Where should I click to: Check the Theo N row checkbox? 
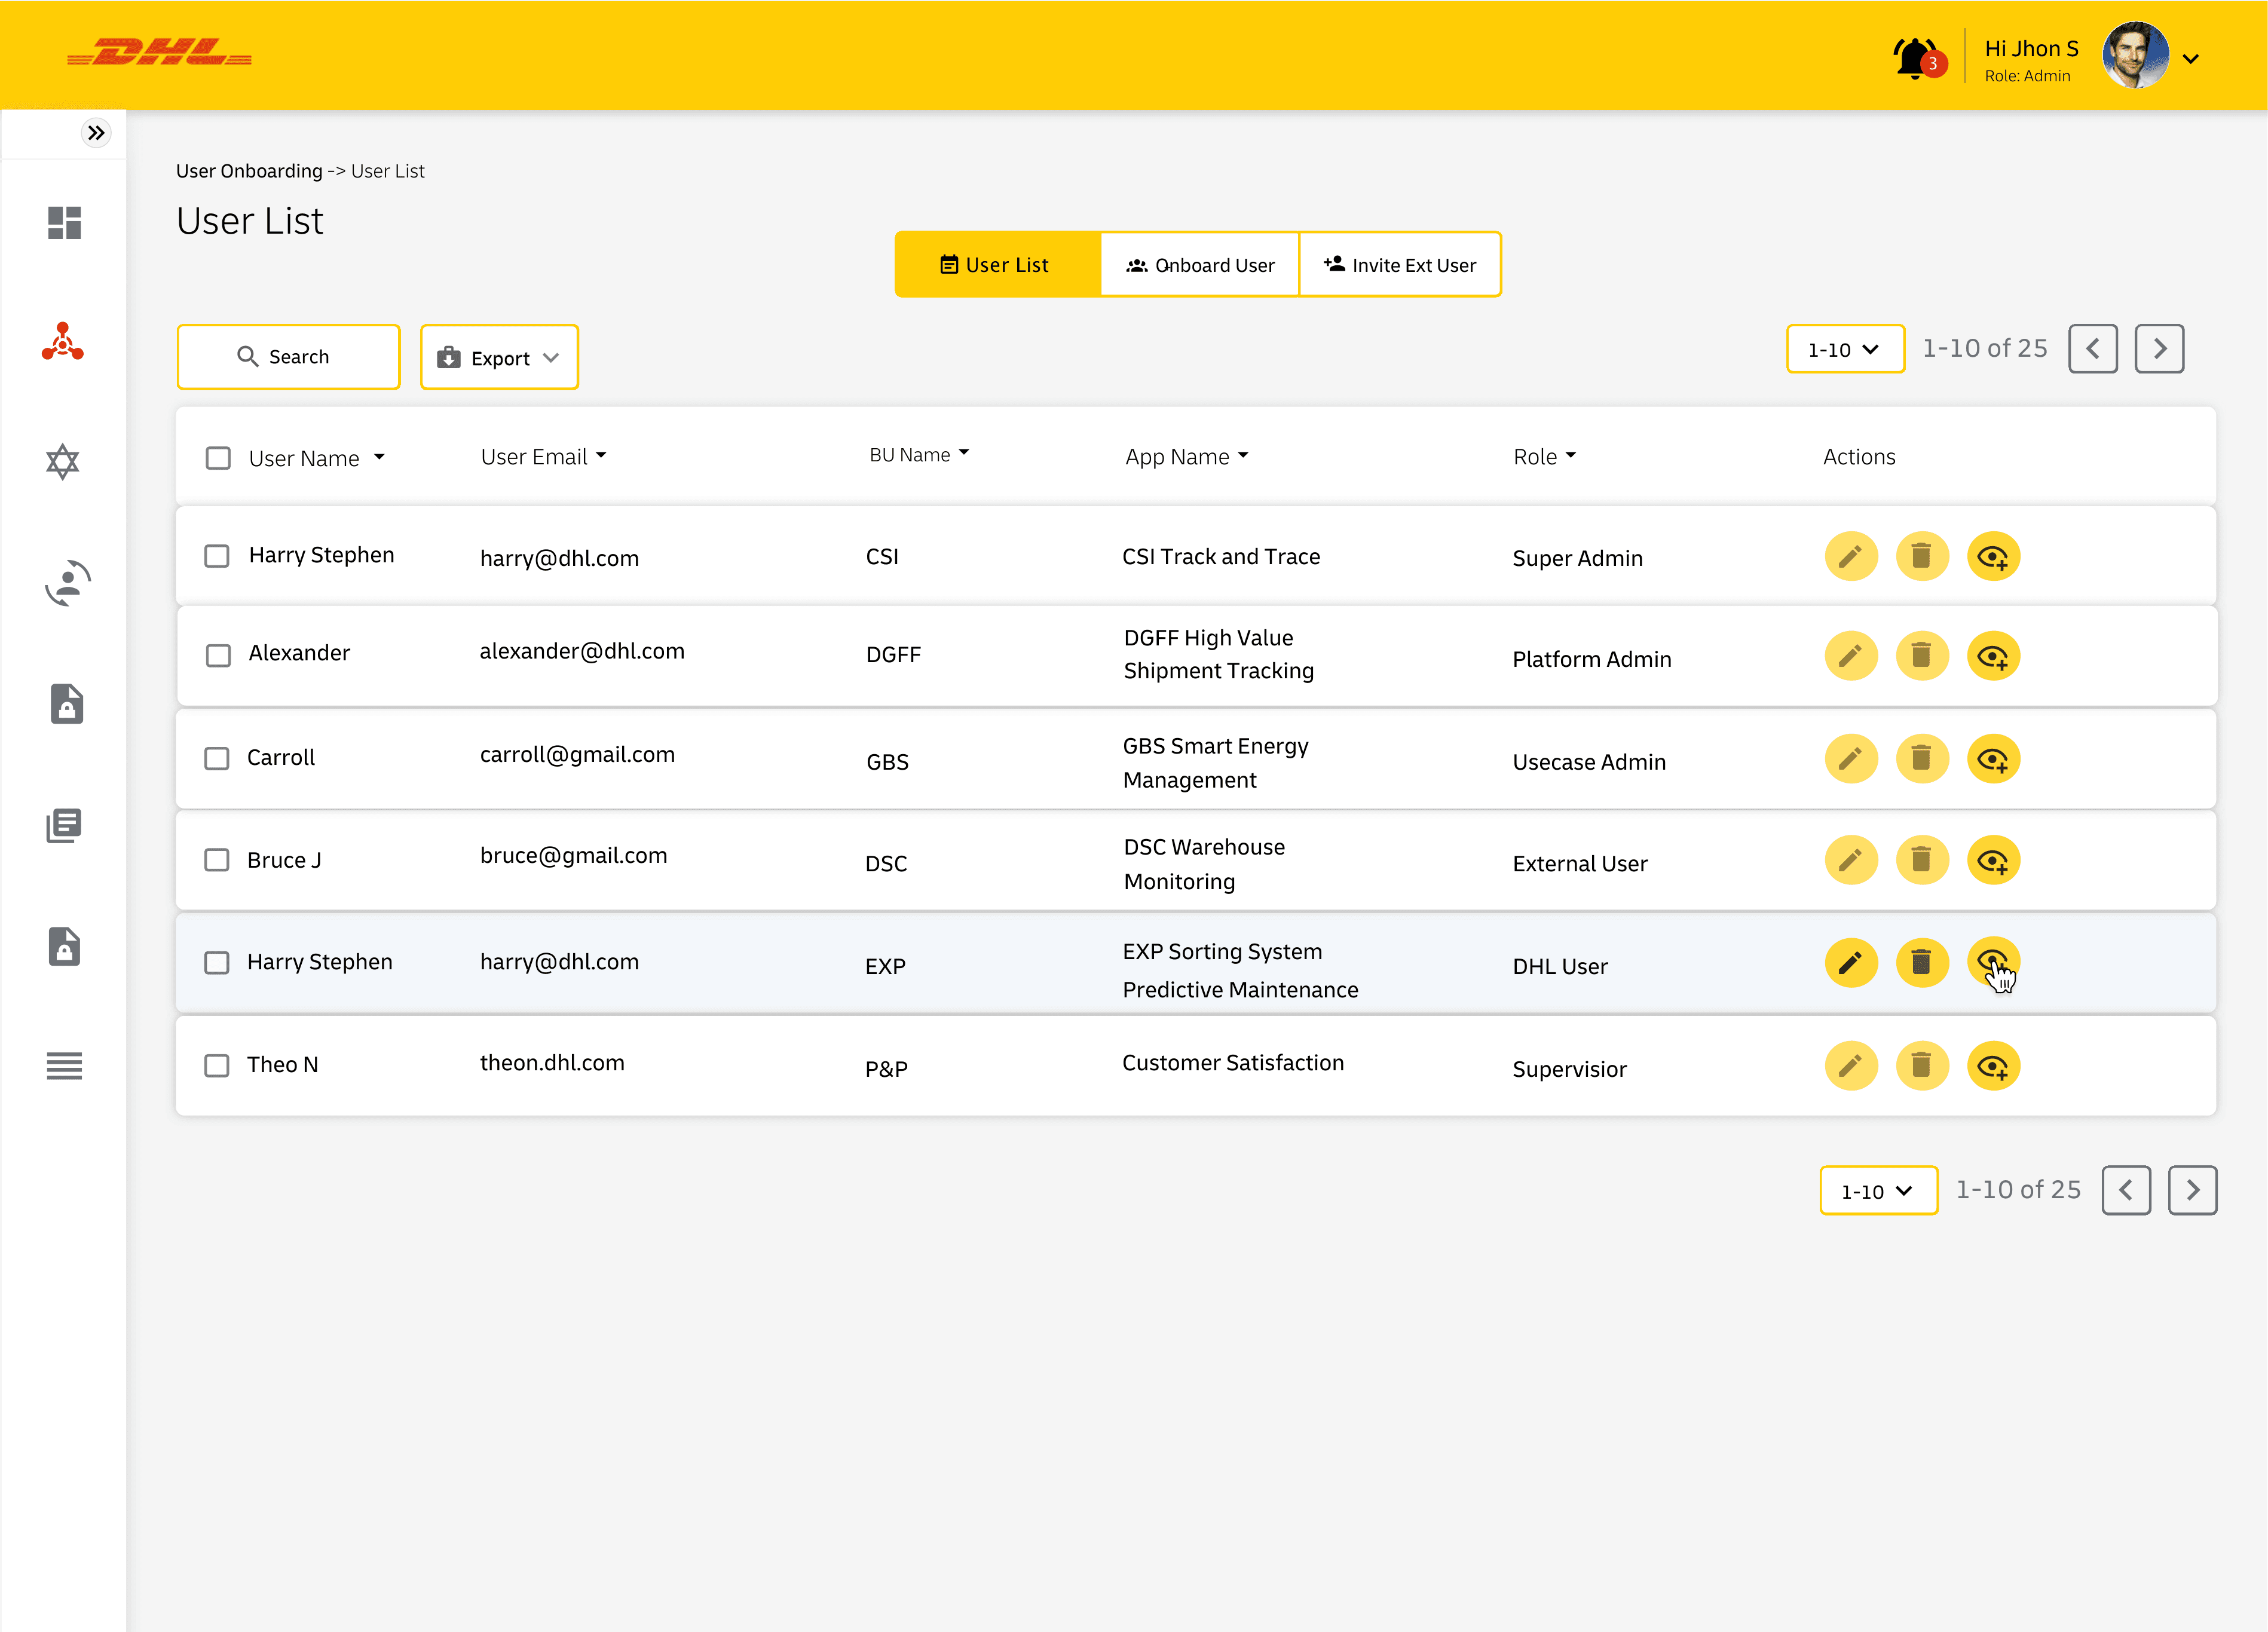tap(217, 1065)
